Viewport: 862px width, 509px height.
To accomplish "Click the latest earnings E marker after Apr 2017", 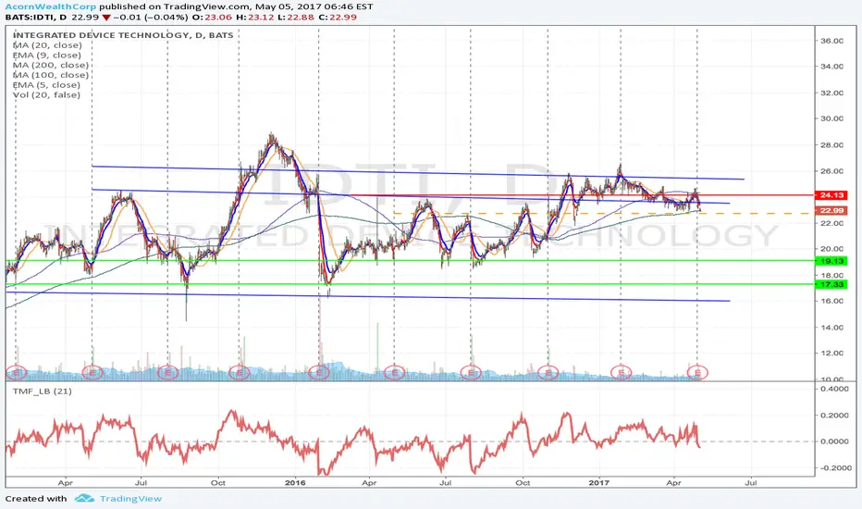I will (x=697, y=373).
